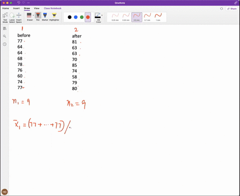Open the Insert tab
This screenshot has width=240, height=196.
(x=16, y=8)
